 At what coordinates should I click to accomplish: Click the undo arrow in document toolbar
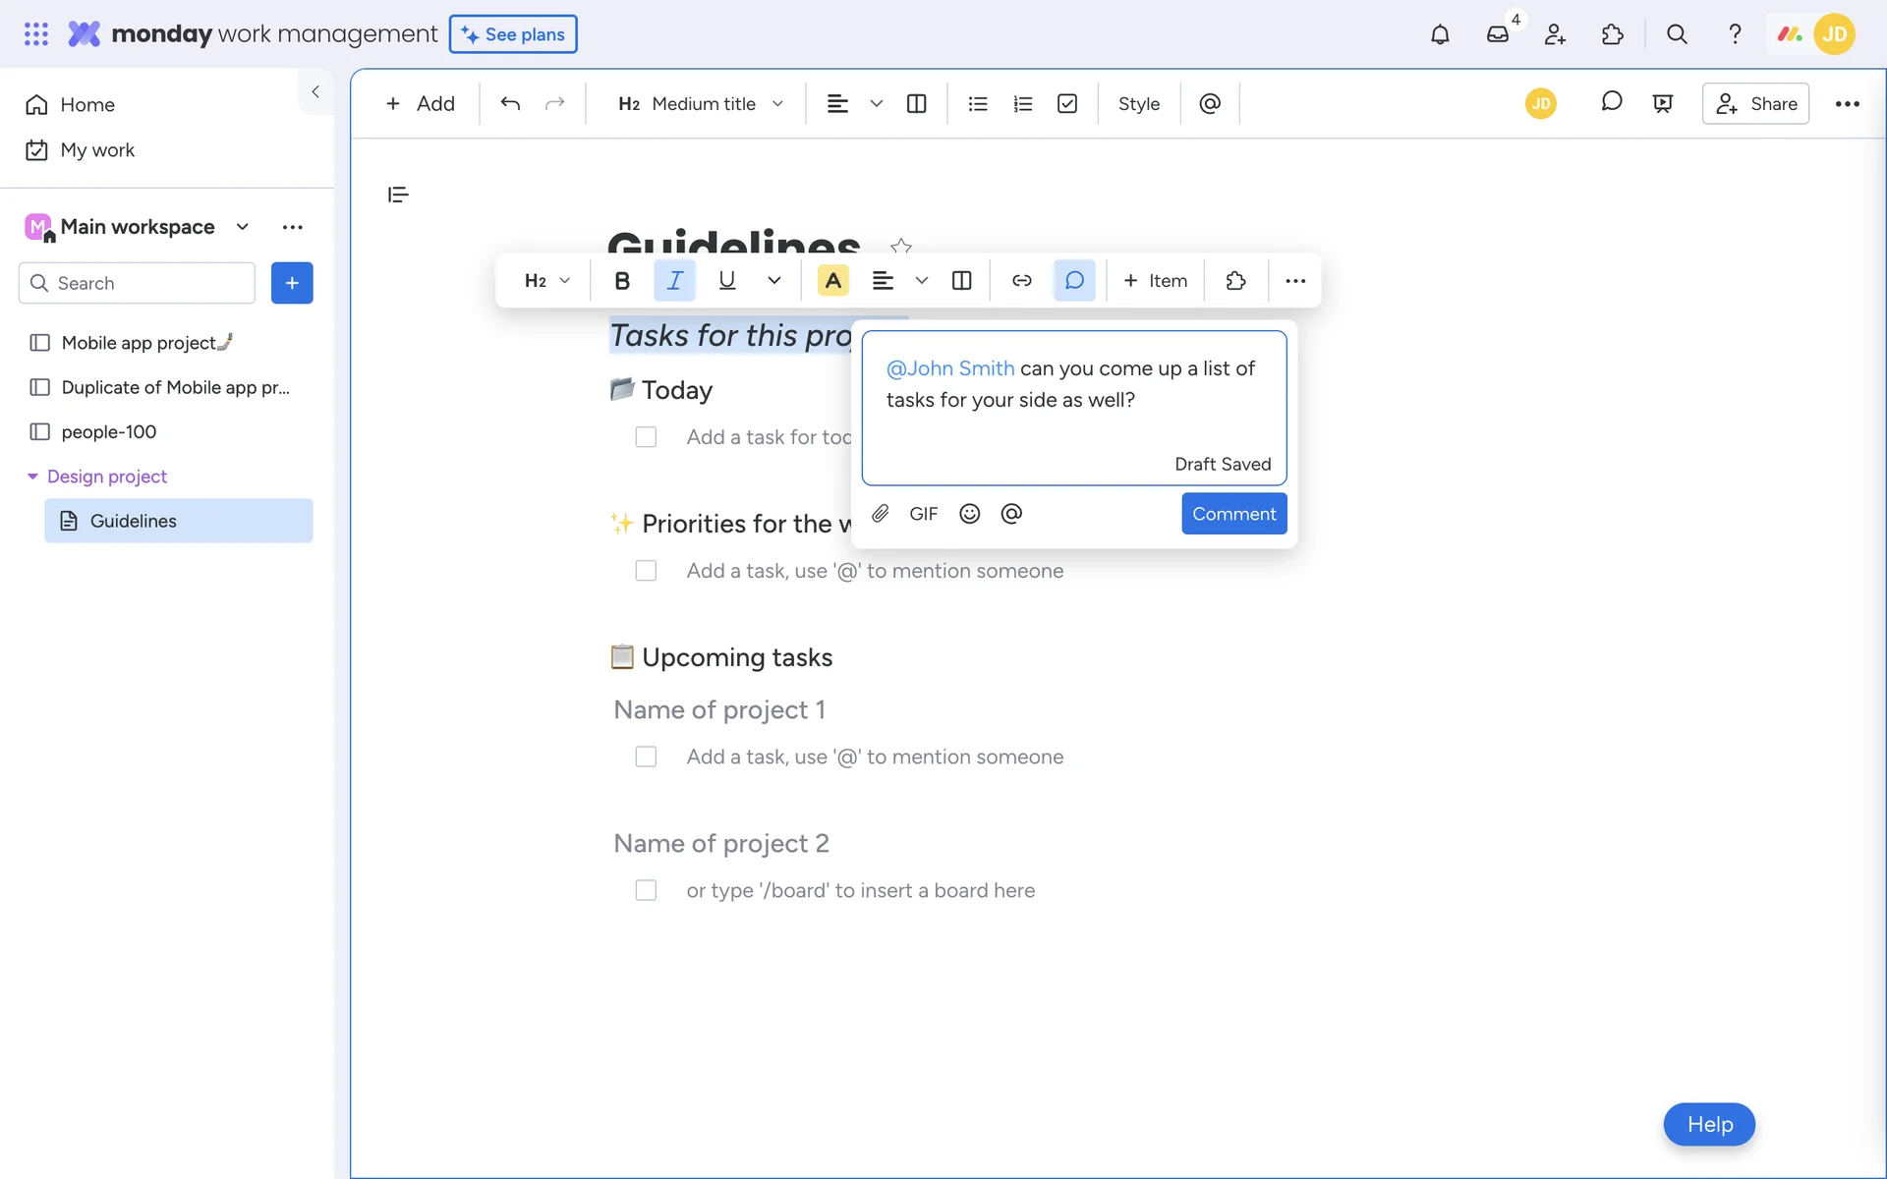(x=510, y=104)
